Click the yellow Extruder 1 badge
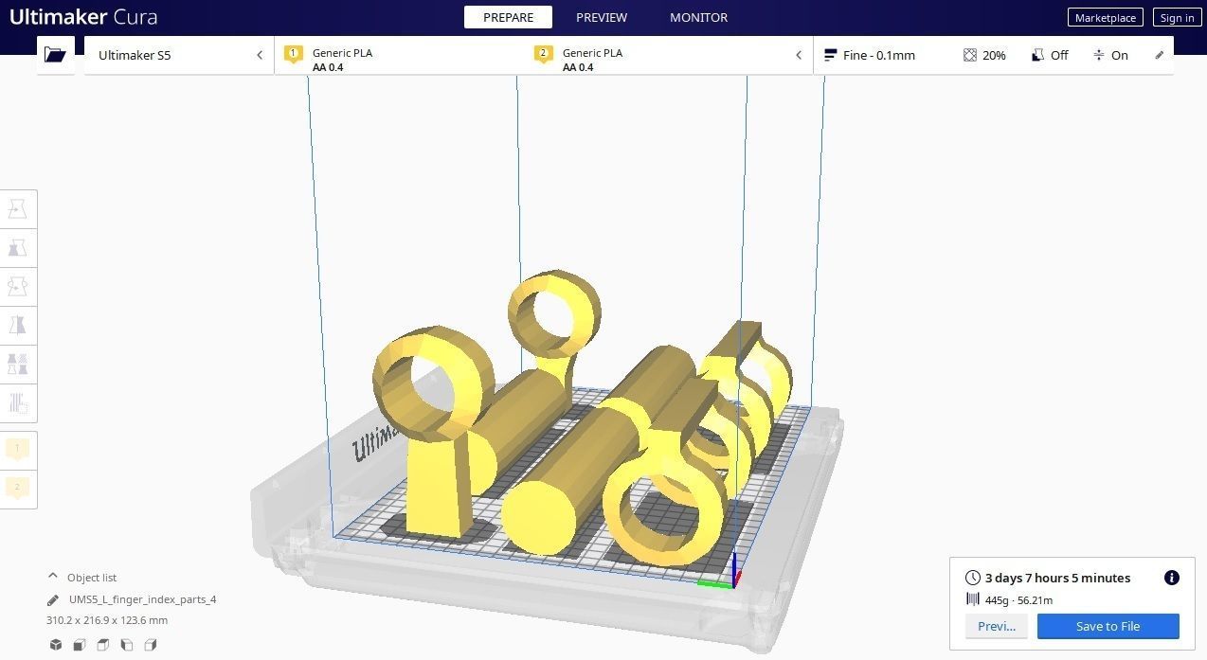Screen dimensions: 1207x660 294,54
